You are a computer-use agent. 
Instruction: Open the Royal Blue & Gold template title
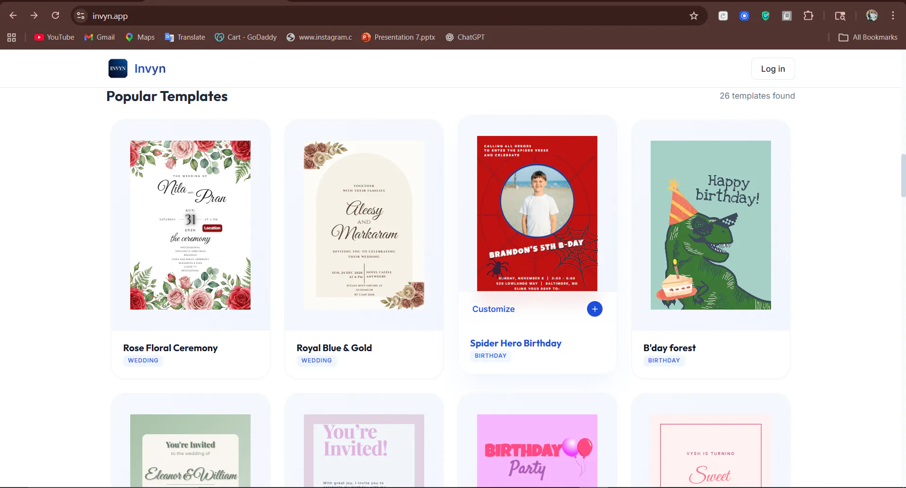334,348
